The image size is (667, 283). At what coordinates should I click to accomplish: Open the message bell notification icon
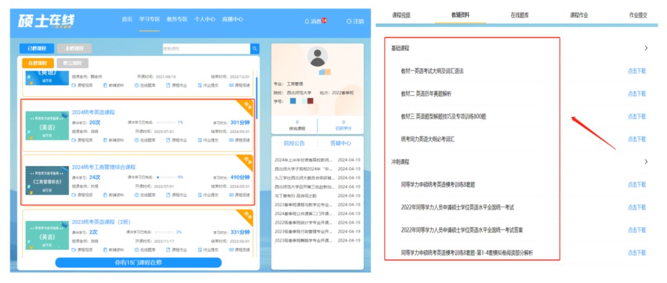pyautogui.click(x=307, y=21)
